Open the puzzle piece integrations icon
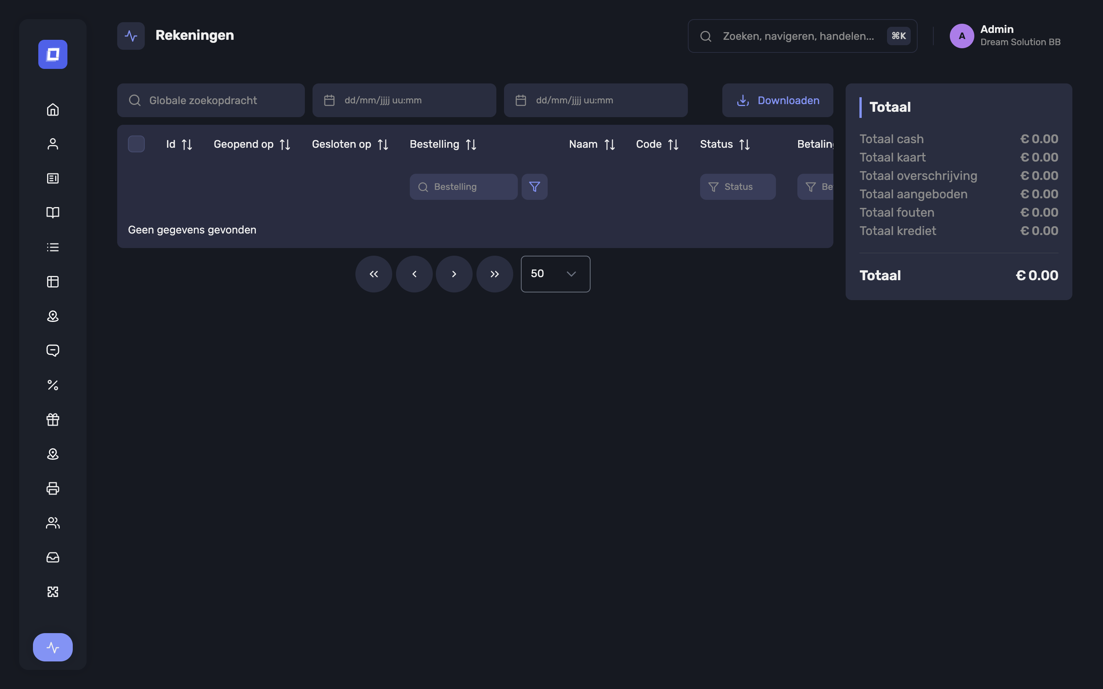Viewport: 1103px width, 689px height. [53, 591]
